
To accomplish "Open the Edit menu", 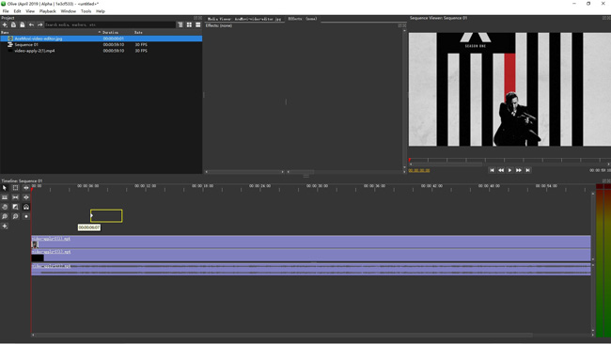I will click(x=17, y=11).
